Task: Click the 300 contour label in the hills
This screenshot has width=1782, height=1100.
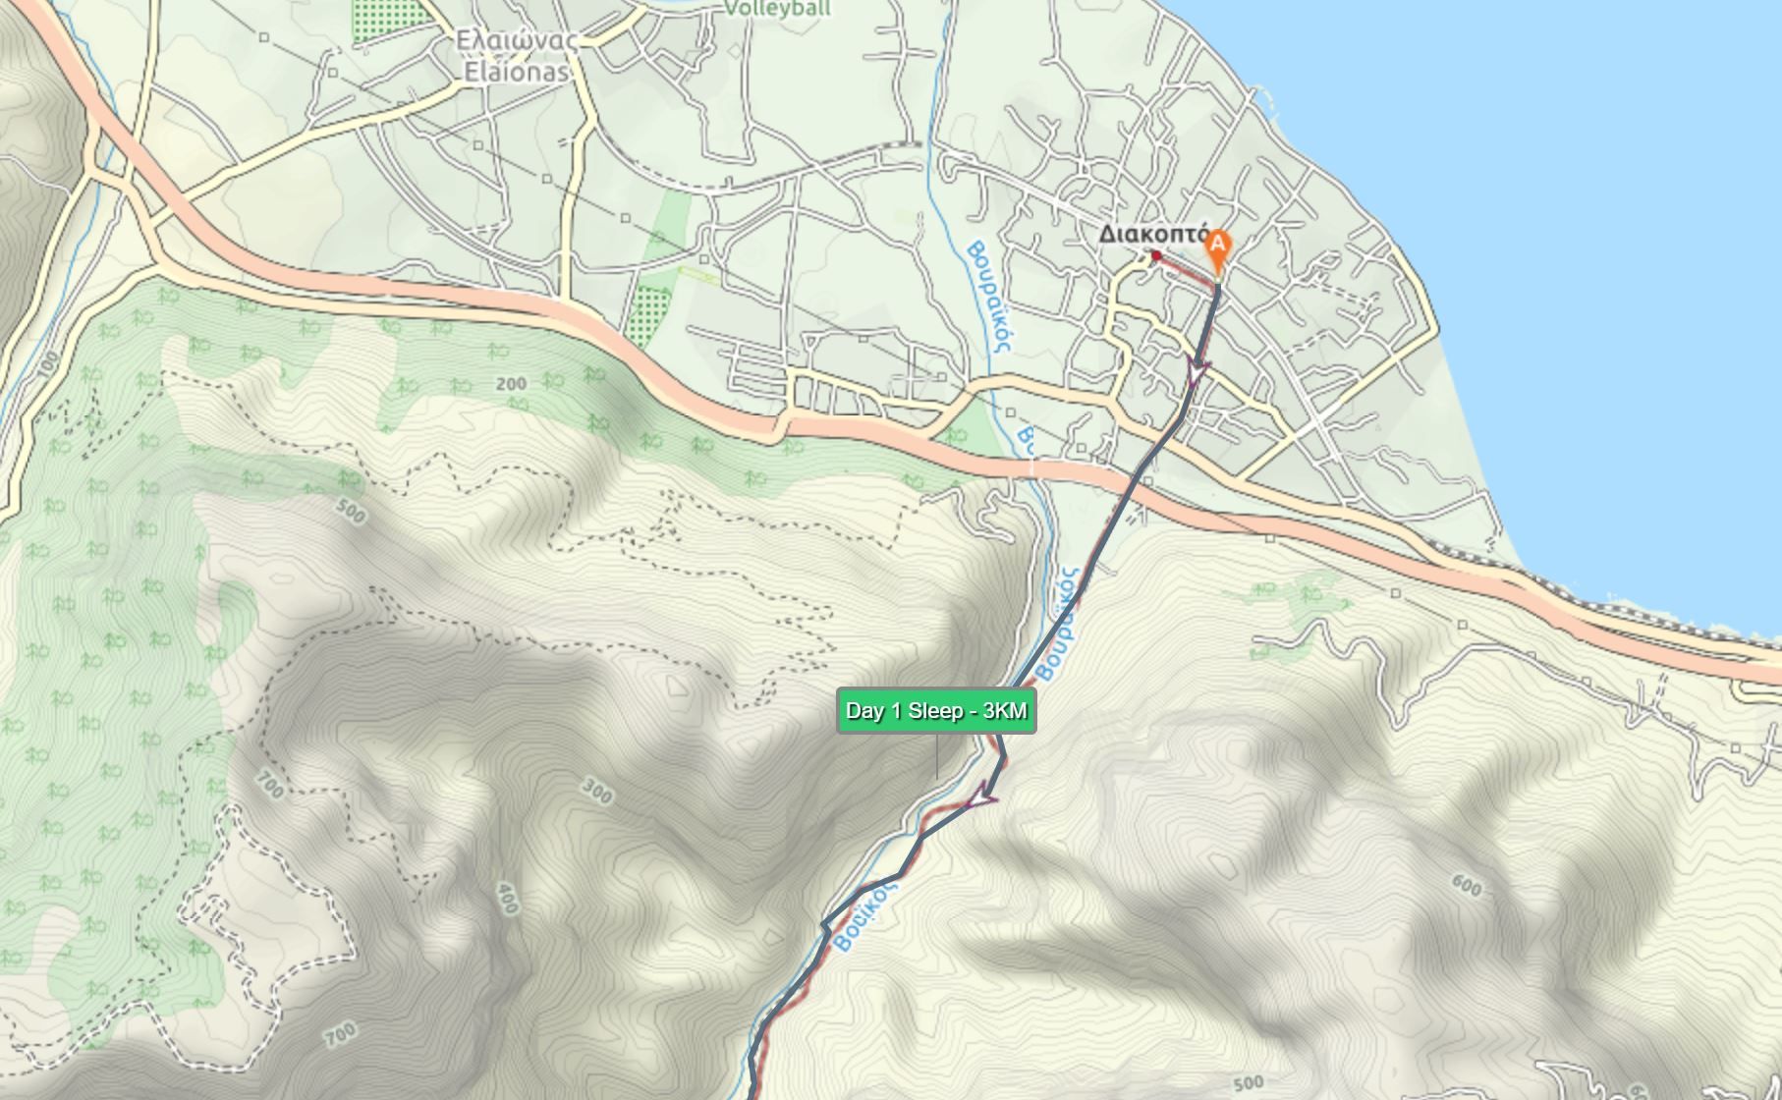Action: click(596, 792)
